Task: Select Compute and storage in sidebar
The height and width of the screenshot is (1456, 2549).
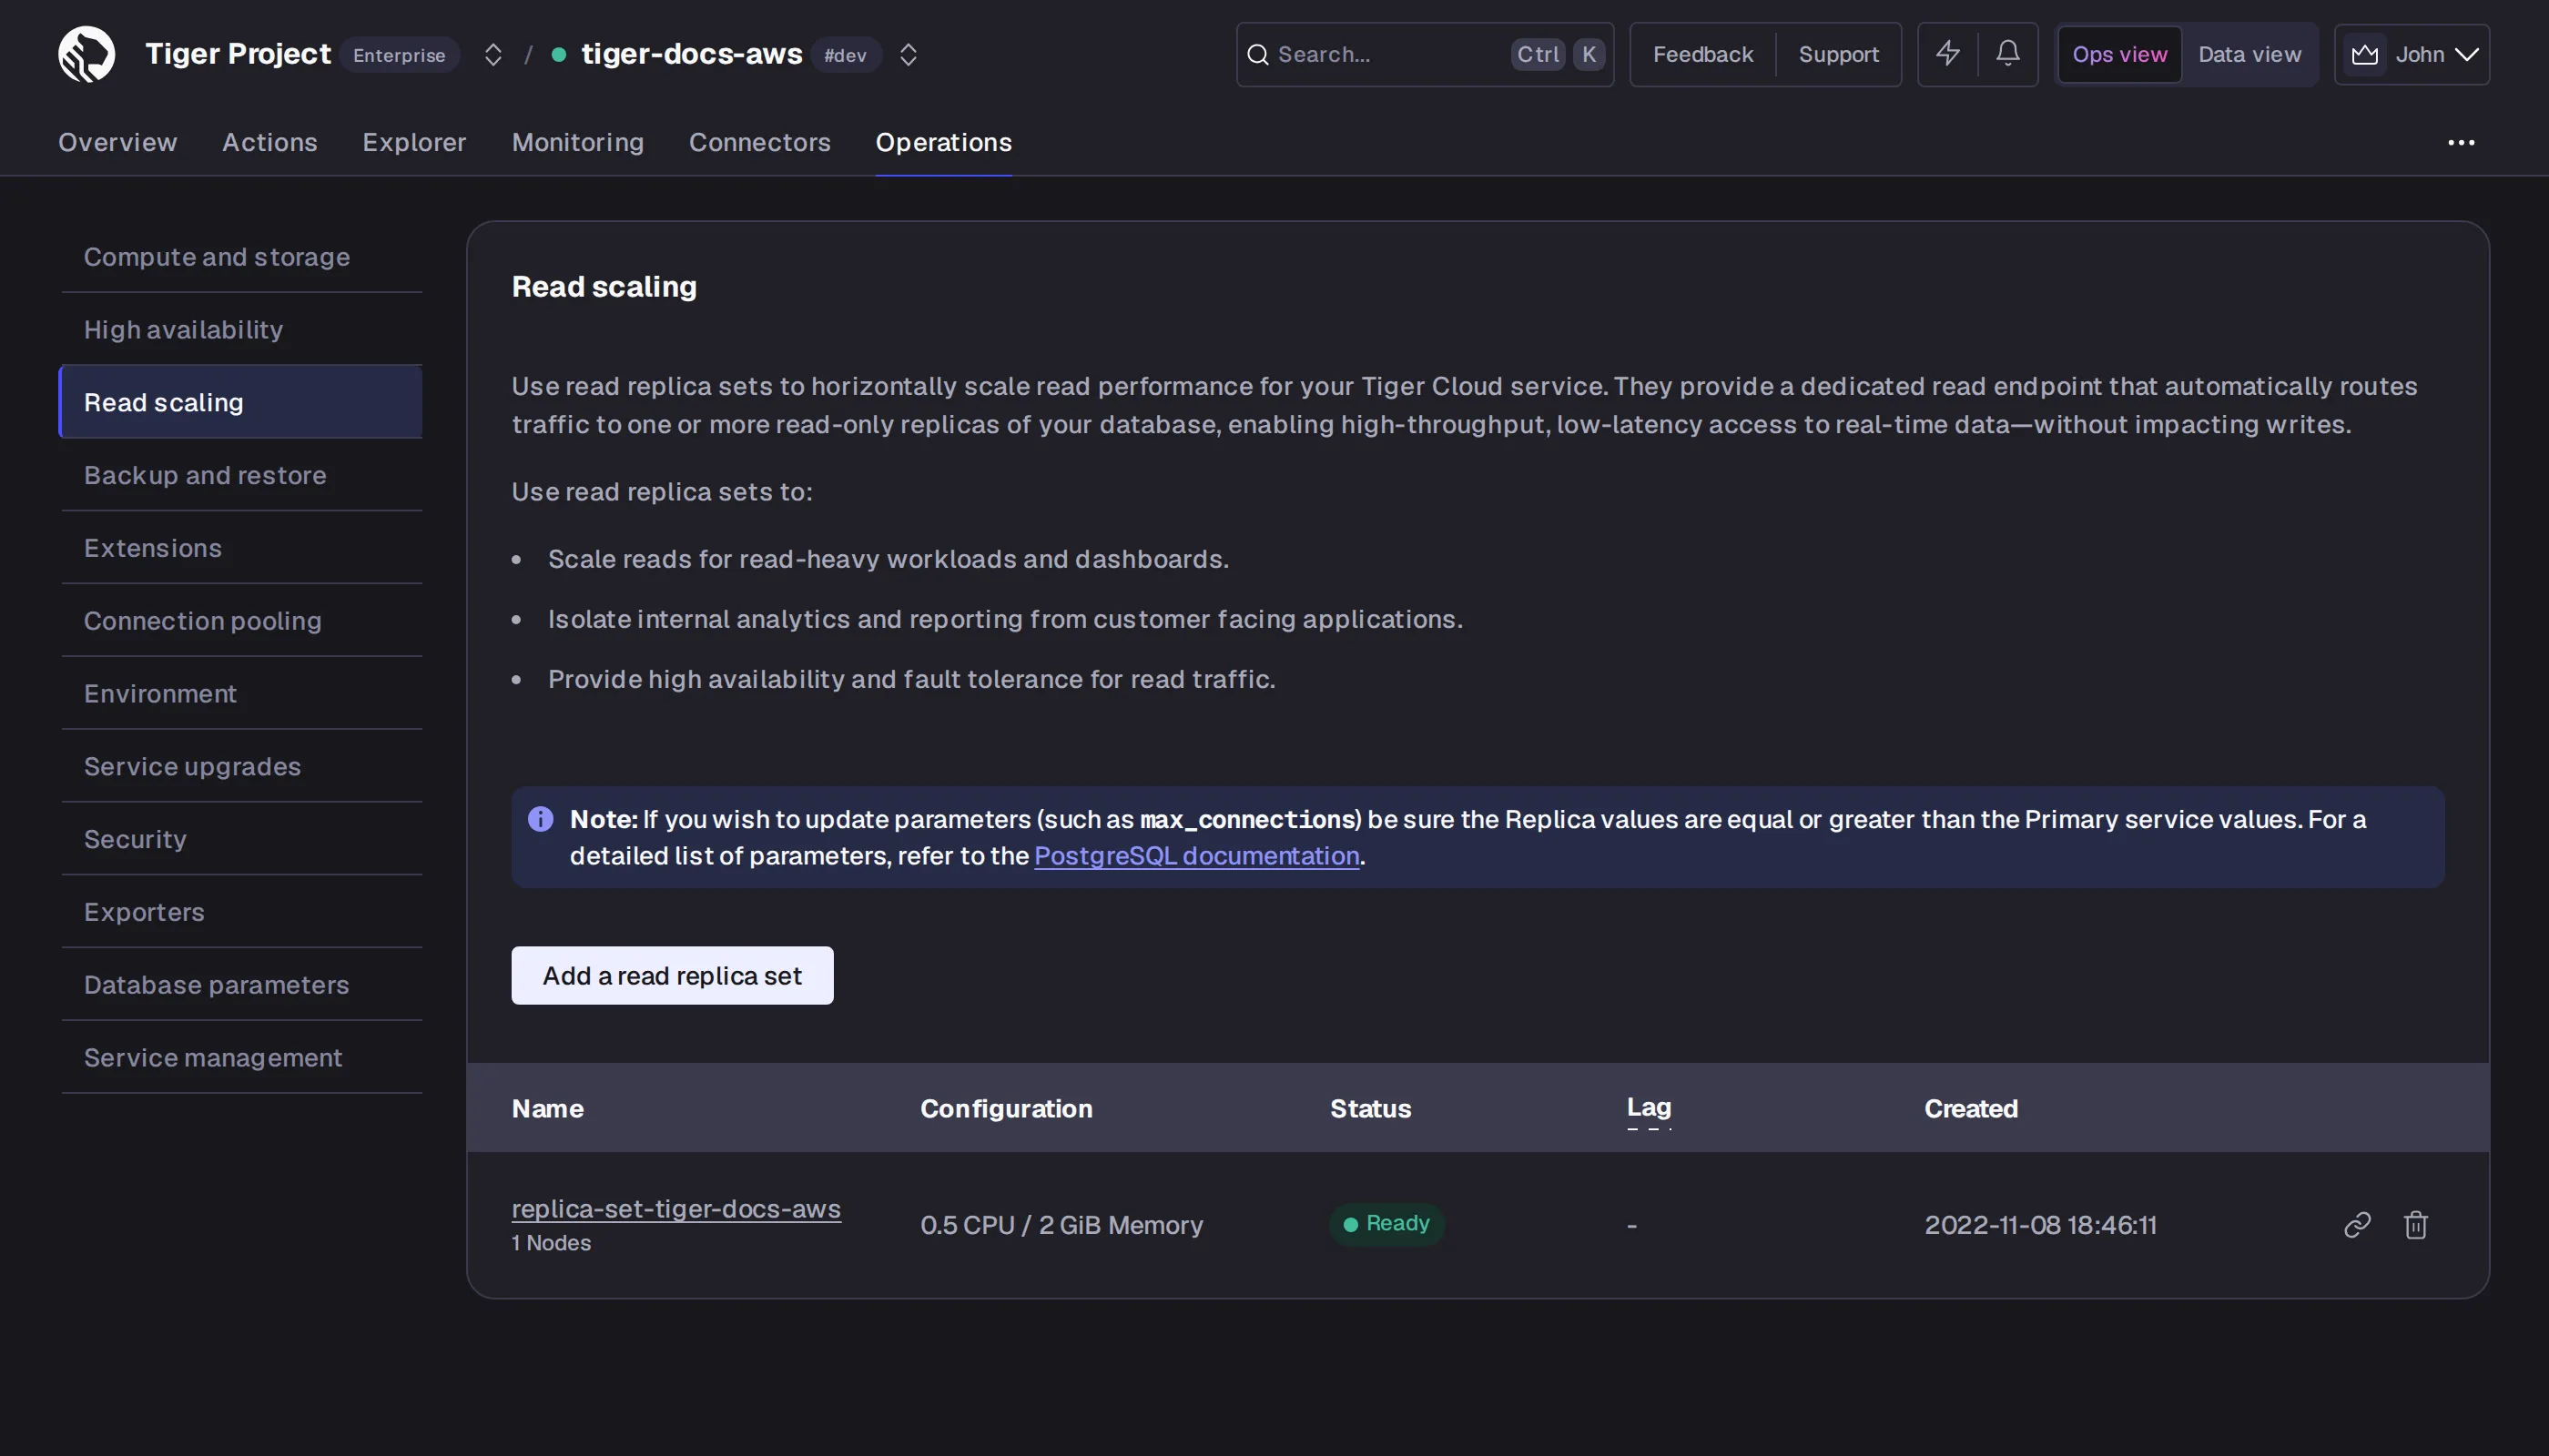Action: (241, 257)
